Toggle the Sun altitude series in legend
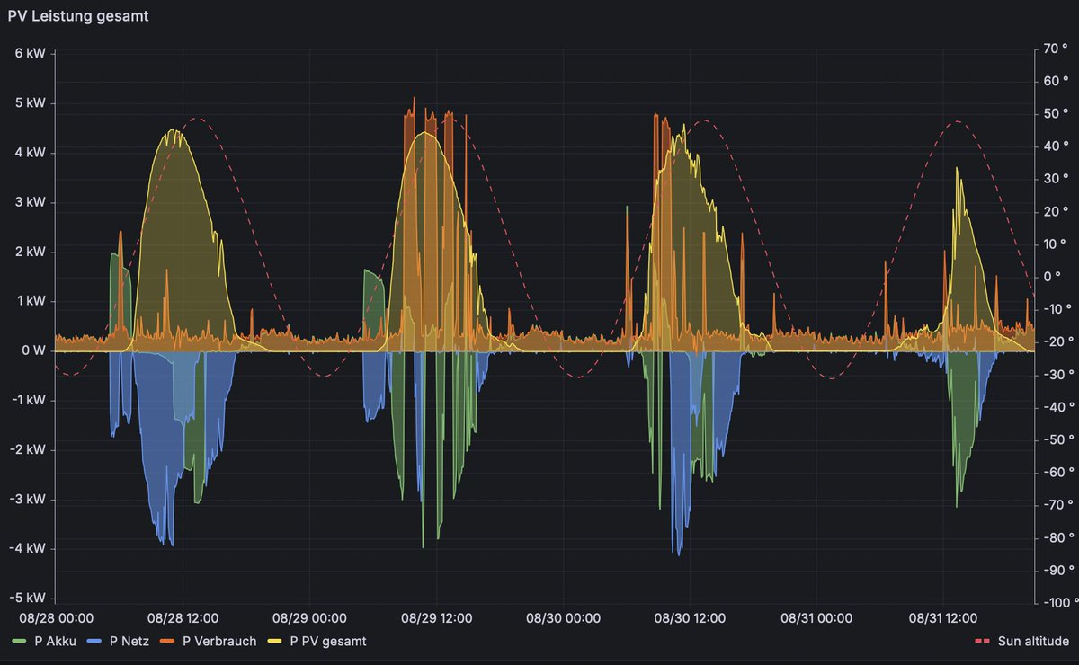This screenshot has width=1079, height=665. pos(1034,642)
